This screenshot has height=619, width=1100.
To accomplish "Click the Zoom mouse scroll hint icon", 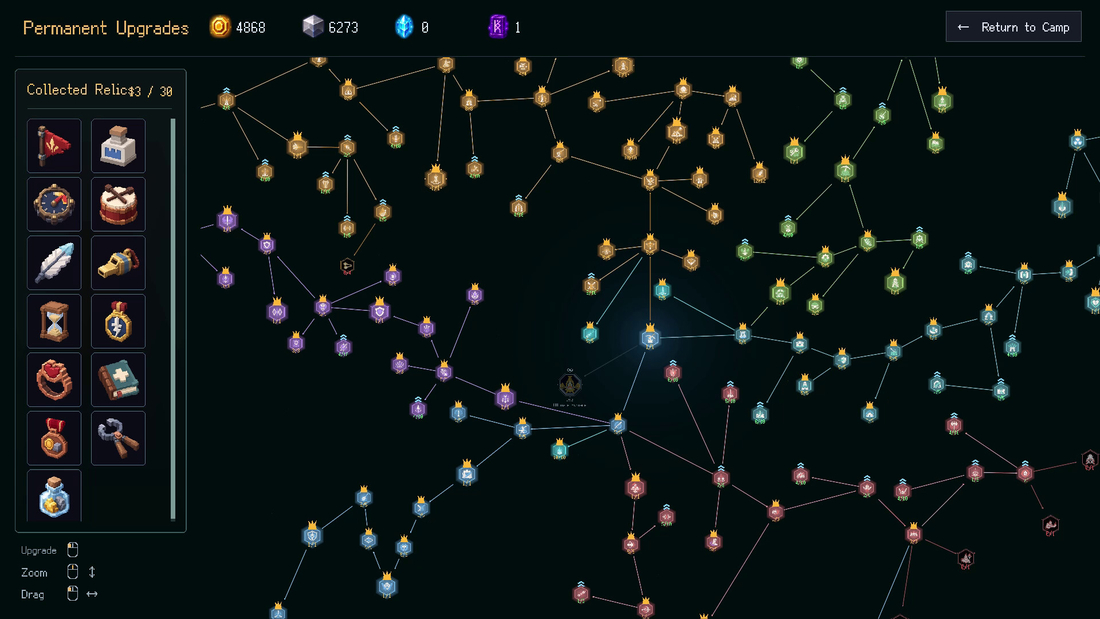I will pos(73,572).
